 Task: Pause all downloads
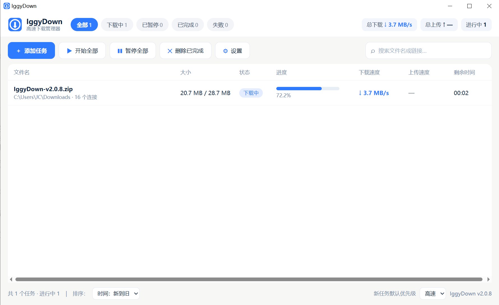point(133,50)
